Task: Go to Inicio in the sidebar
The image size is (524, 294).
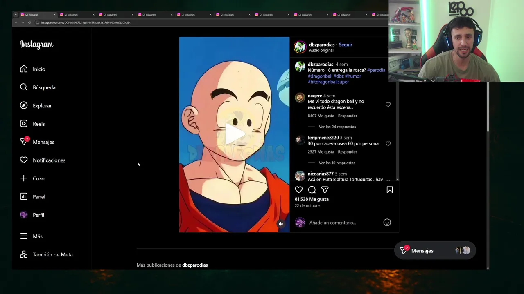Action: (x=33, y=69)
